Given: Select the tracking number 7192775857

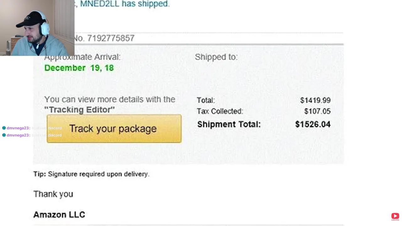Looking at the screenshot, I should click(x=111, y=38).
